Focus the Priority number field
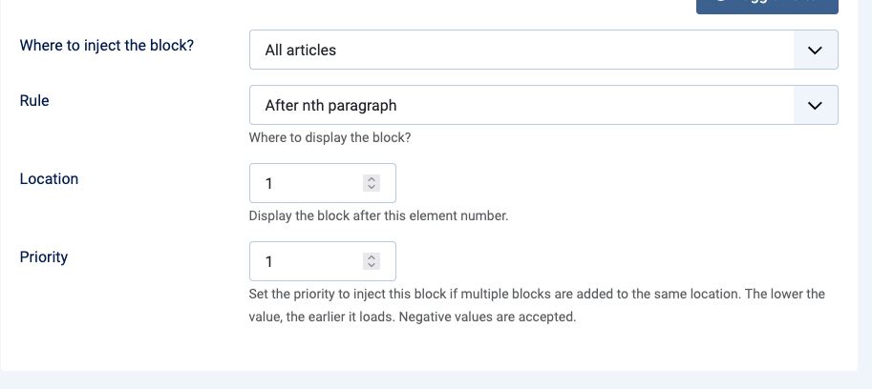 click(x=306, y=261)
